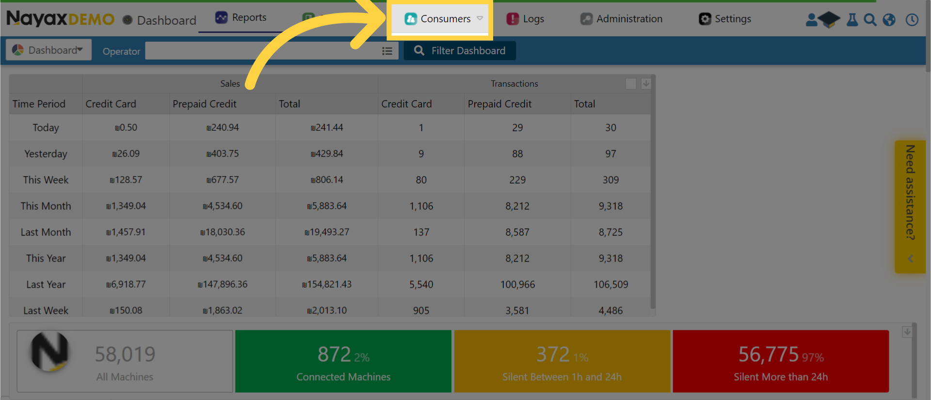Open the Settings menu
The height and width of the screenshot is (400, 931).
click(725, 19)
